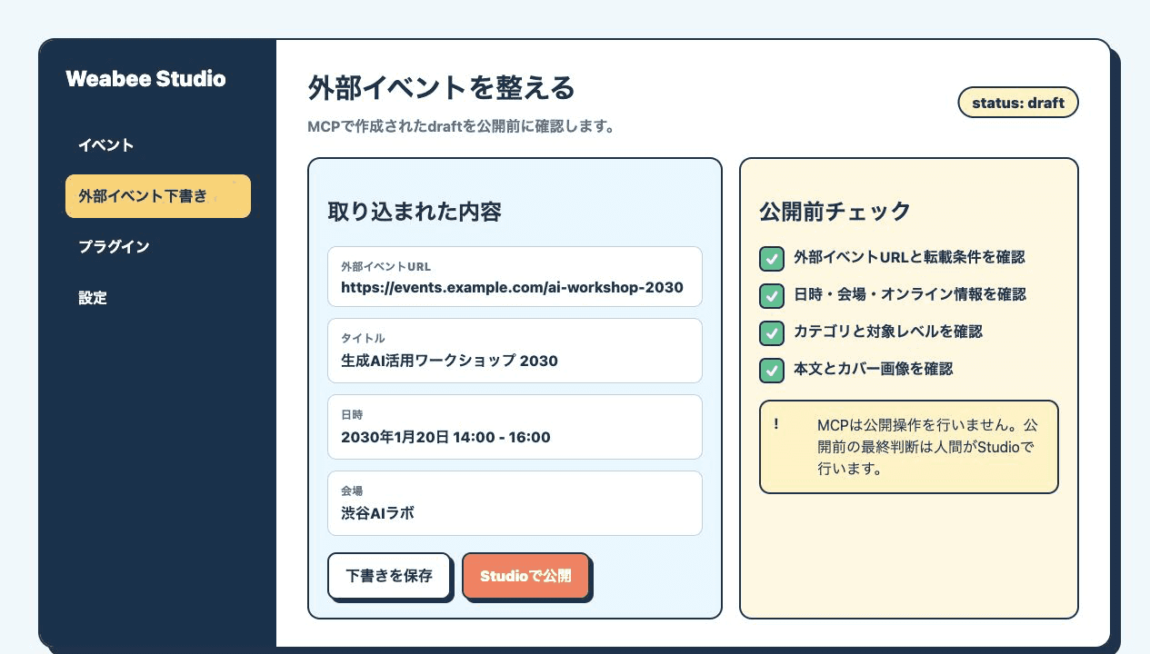Screen dimensions: 1150x654
Task: Toggle the 外部イベントURLと転載条件を確認 checkbox
Action: [x=772, y=259]
